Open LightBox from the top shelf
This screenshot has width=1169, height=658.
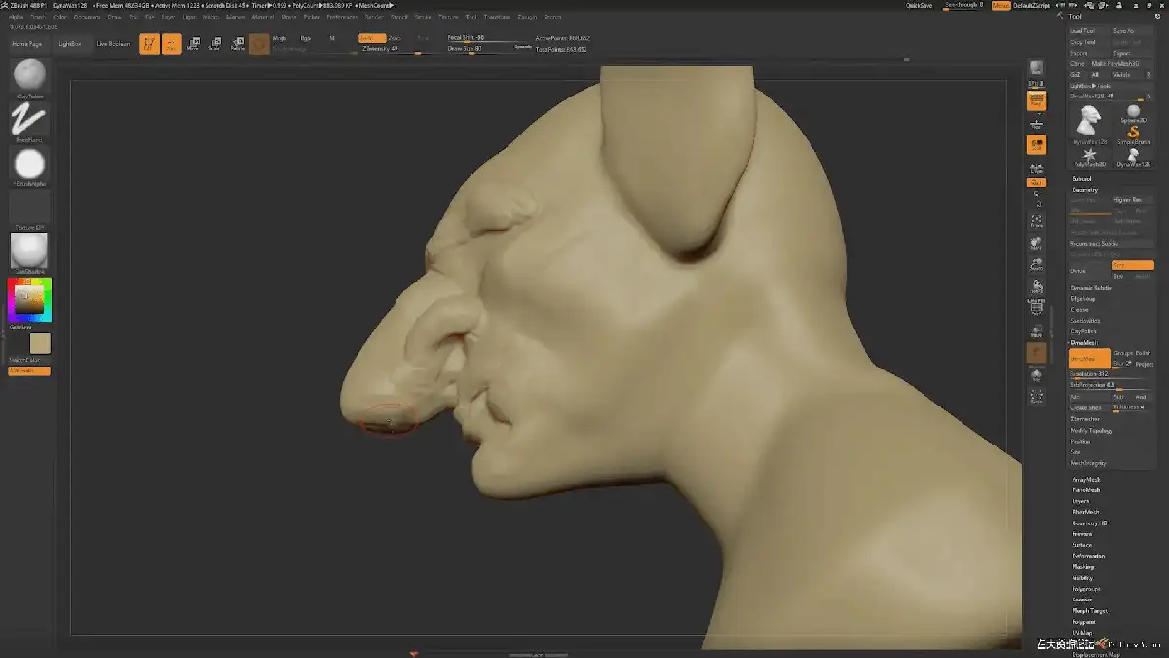tap(70, 44)
